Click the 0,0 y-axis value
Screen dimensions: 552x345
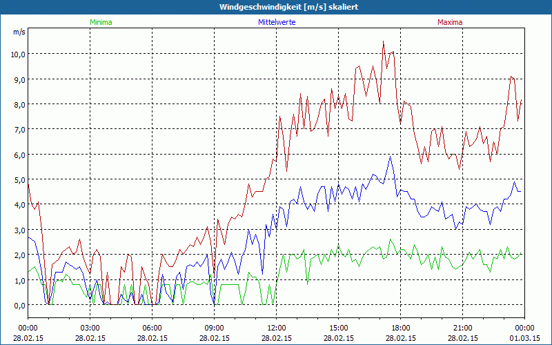[19, 305]
